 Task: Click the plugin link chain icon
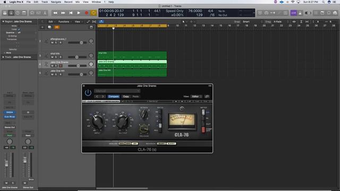207,97
